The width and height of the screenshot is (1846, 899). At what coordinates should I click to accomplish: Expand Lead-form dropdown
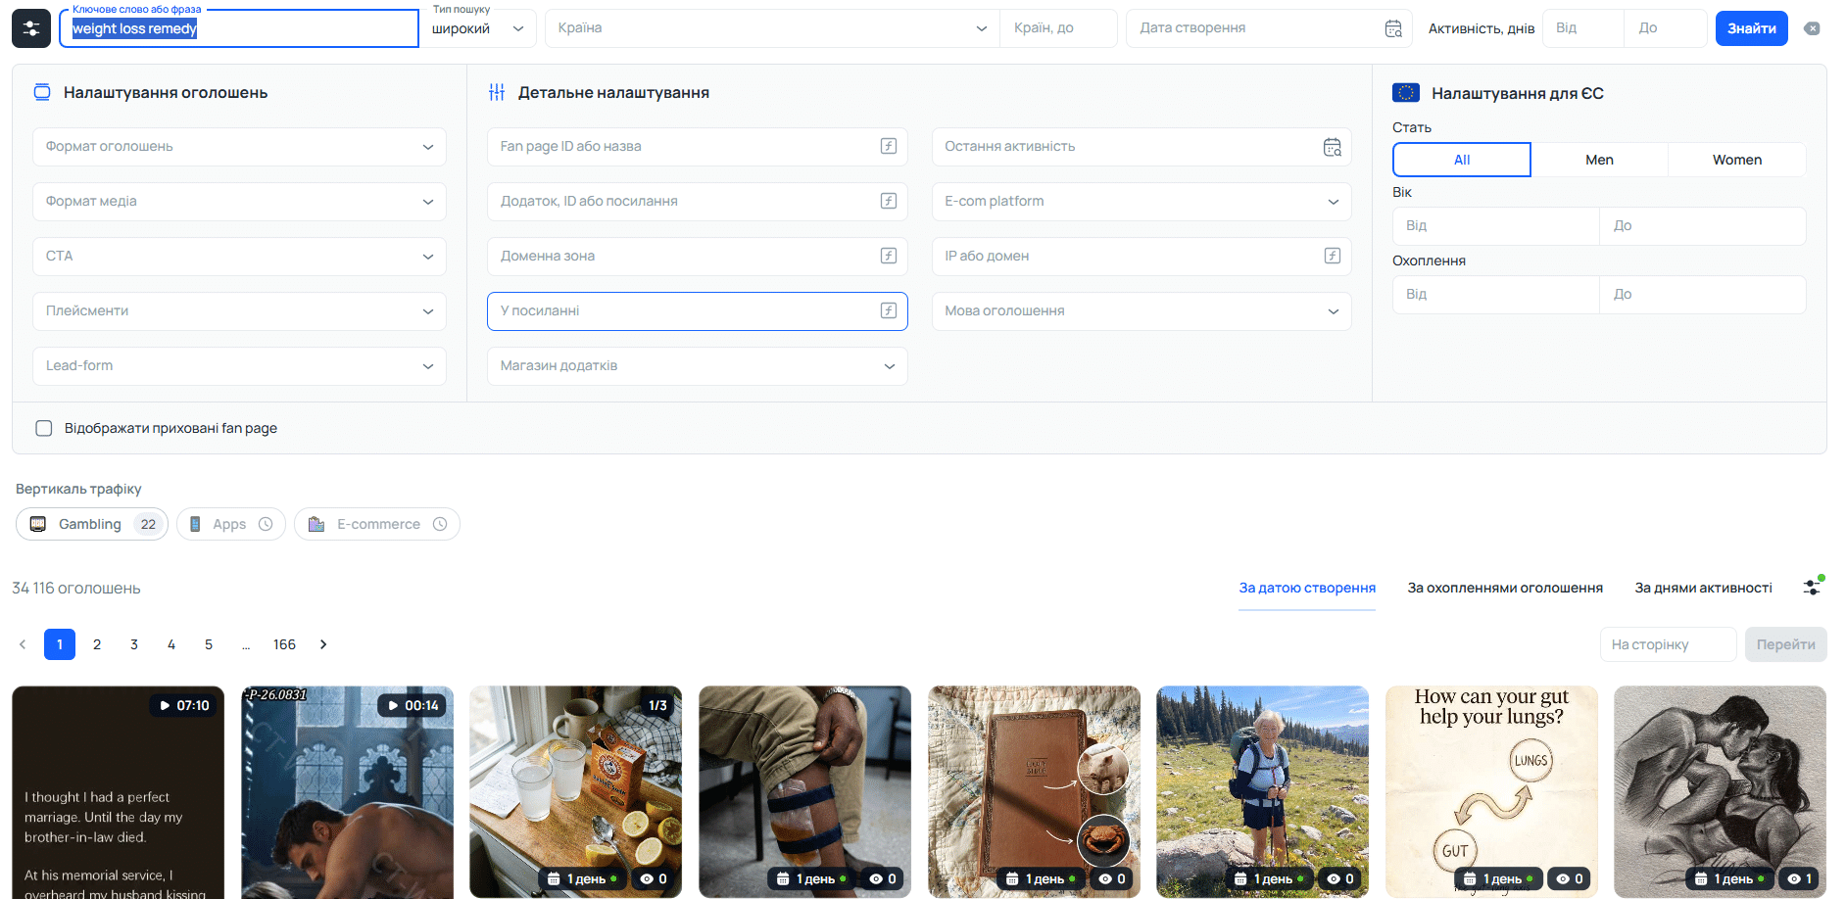(x=239, y=366)
